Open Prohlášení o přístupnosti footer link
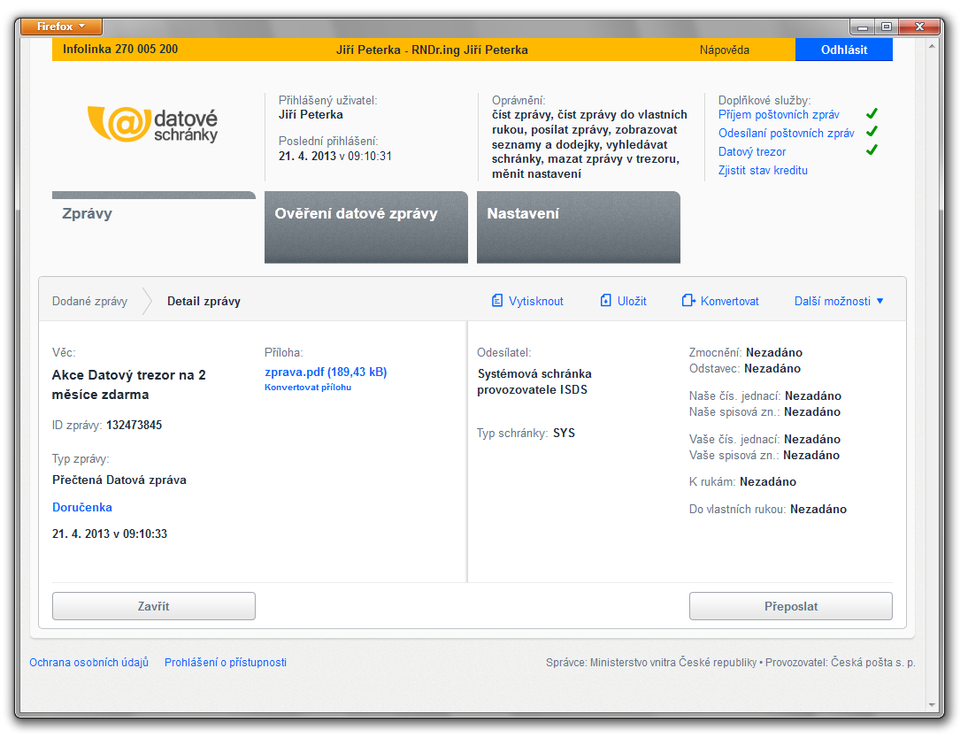The height and width of the screenshot is (745, 968). tap(226, 663)
